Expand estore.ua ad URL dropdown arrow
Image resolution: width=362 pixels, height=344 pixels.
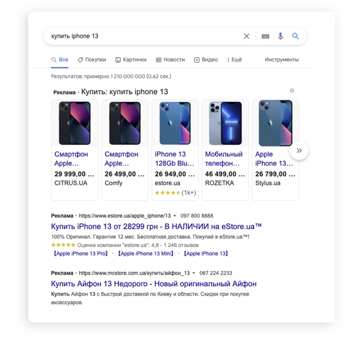[x=175, y=216]
